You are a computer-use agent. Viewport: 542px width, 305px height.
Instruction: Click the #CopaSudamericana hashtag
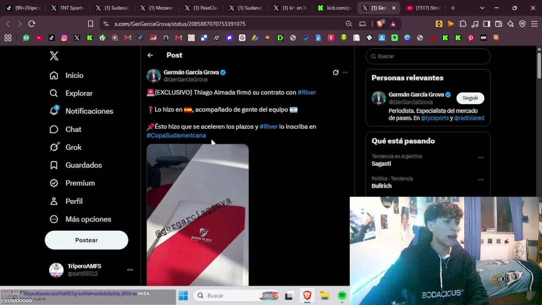176,136
